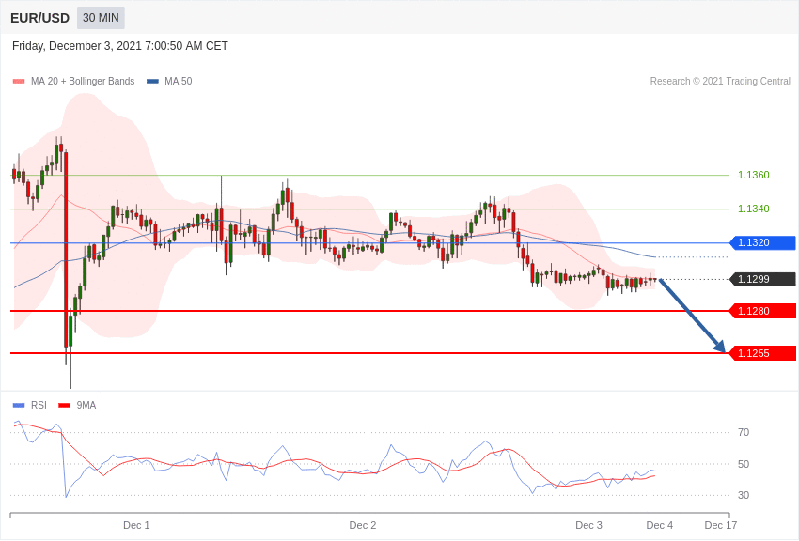Click 'Research © 2021 Trading Central' credit text
Screen dimensions: 799x541
tap(720, 81)
